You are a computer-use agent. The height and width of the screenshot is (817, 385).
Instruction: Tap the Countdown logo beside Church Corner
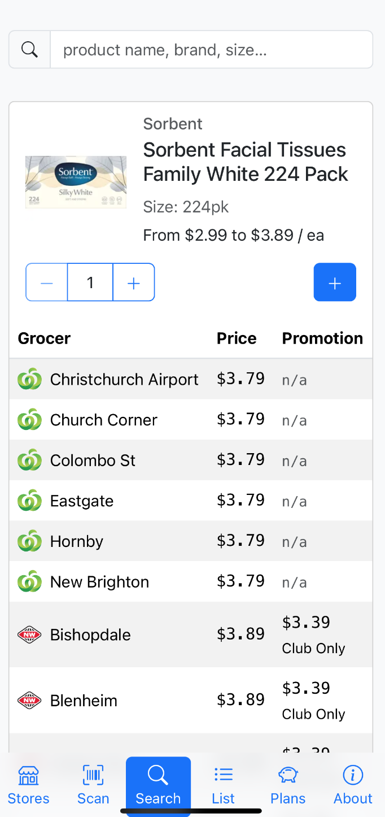pos(29,420)
